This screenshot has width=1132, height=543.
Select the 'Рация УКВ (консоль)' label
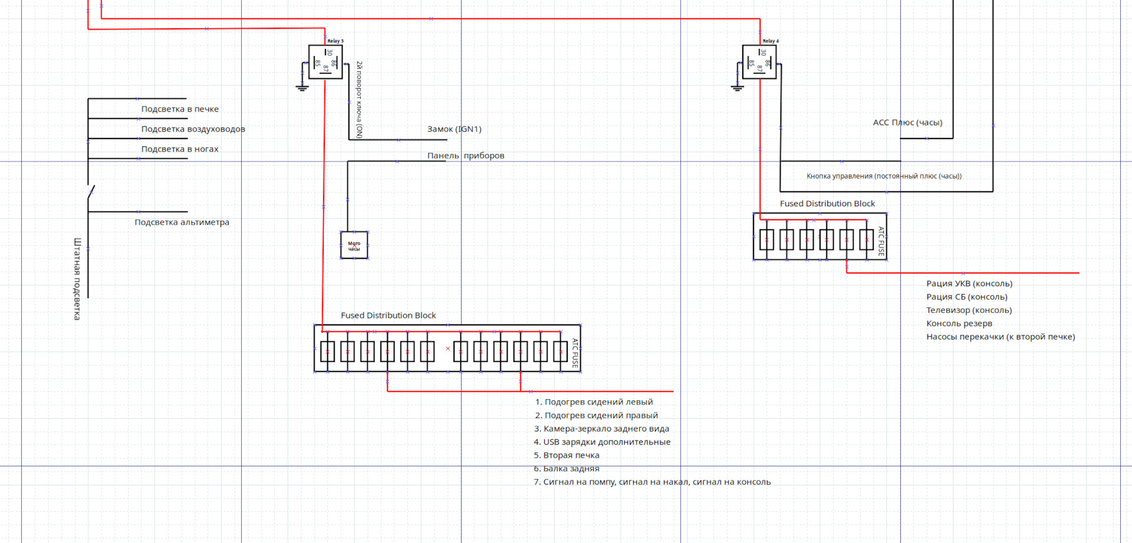(969, 284)
